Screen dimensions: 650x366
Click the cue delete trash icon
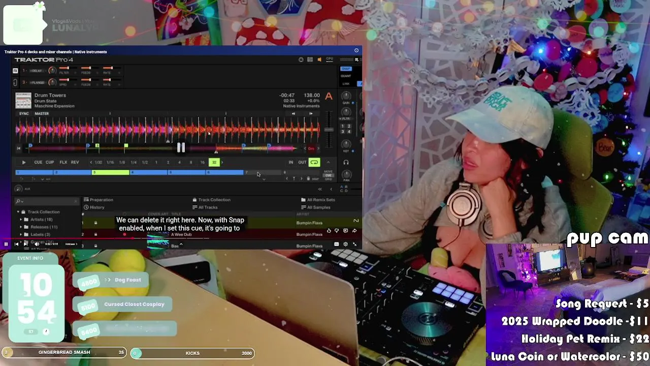click(x=308, y=178)
